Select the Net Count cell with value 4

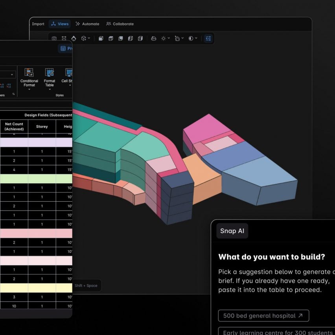14,169
